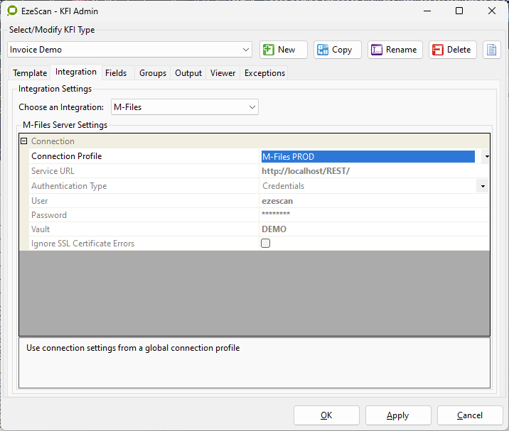Open the Authentication Type dropdown arrow
The width and height of the screenshot is (509, 431).
point(482,186)
